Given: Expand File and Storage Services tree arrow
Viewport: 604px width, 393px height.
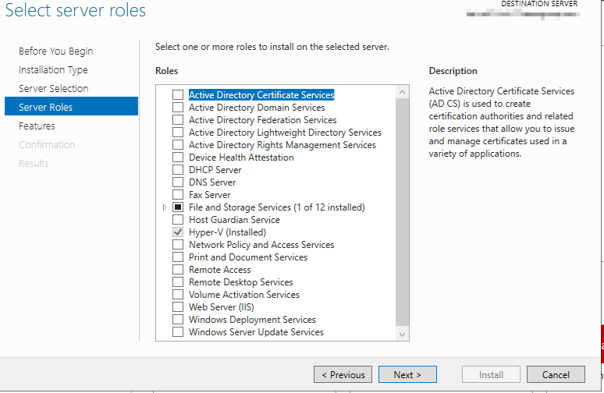Looking at the screenshot, I should click(x=165, y=207).
